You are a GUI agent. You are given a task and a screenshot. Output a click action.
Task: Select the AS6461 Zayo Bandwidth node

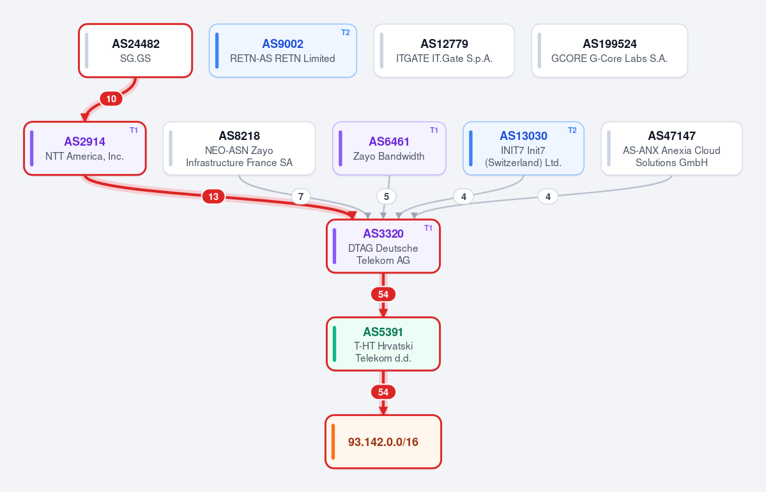389,148
